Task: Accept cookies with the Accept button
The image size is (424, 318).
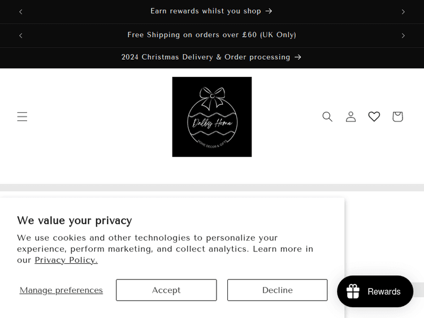Action: (166, 290)
